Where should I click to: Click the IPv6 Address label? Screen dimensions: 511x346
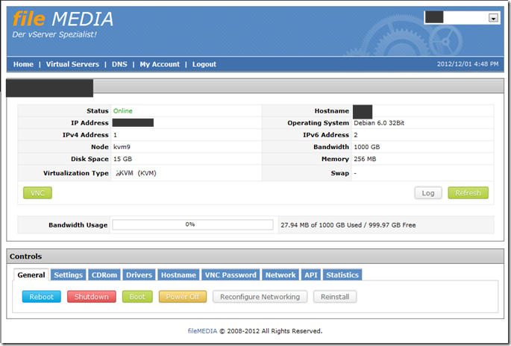pos(326,135)
